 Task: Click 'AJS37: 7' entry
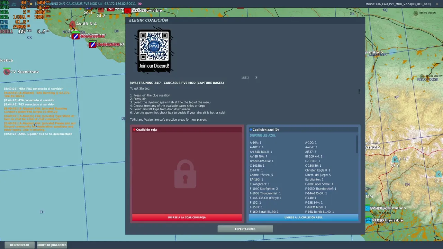(310, 152)
